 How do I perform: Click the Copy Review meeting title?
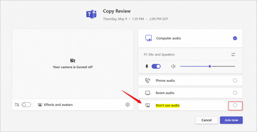pos(117,11)
